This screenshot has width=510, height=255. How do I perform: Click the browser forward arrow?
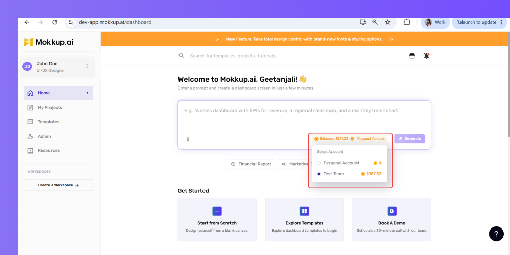pyautogui.click(x=40, y=22)
